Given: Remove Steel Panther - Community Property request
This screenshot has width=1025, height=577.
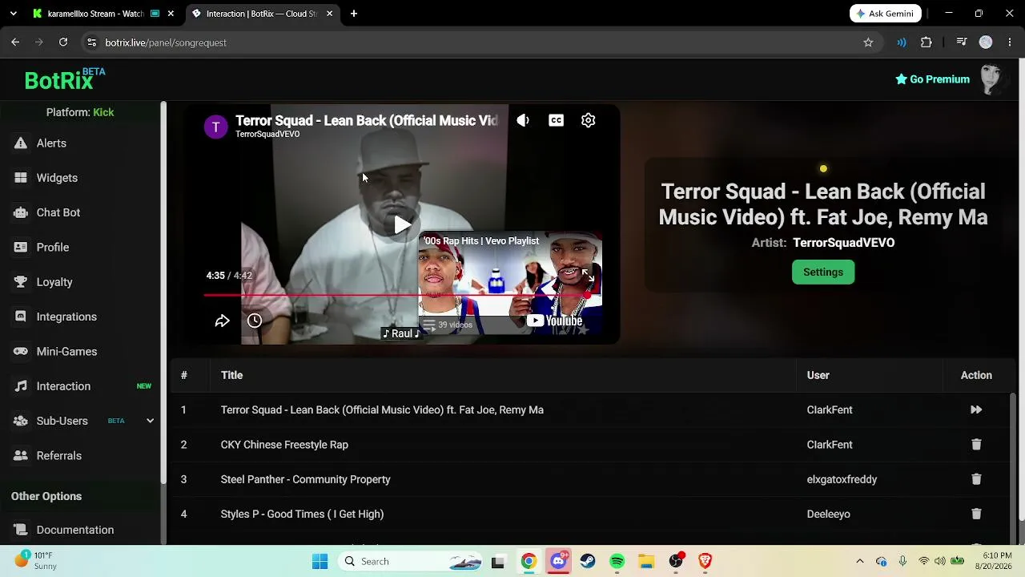Looking at the screenshot, I should (x=976, y=479).
